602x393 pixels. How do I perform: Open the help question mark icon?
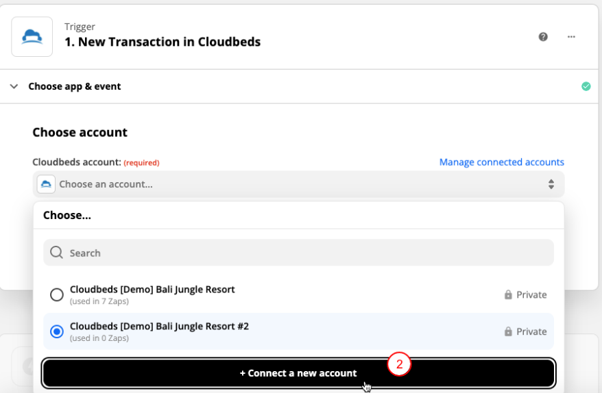point(543,37)
